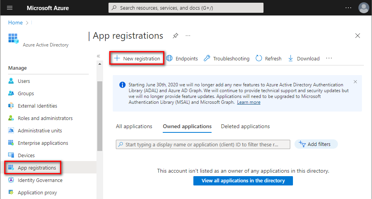
Task: Start a New registration
Action: click(137, 58)
